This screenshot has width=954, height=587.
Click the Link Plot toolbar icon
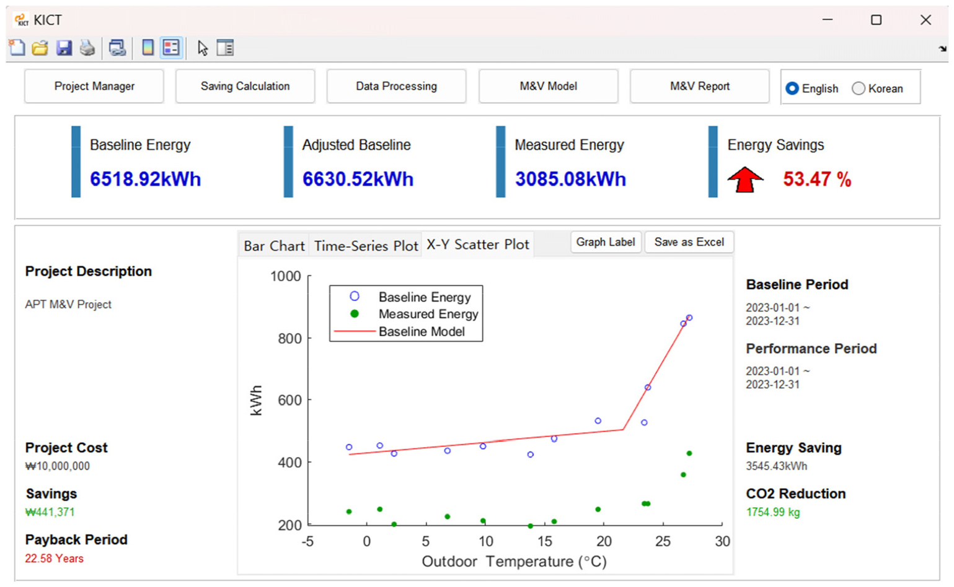click(x=117, y=48)
